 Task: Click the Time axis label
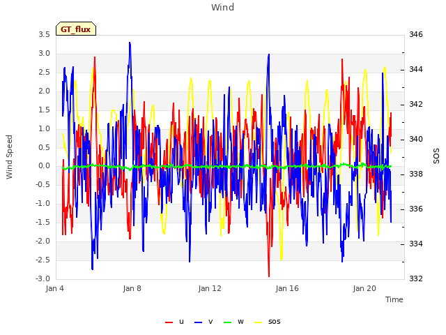pyautogui.click(x=394, y=299)
